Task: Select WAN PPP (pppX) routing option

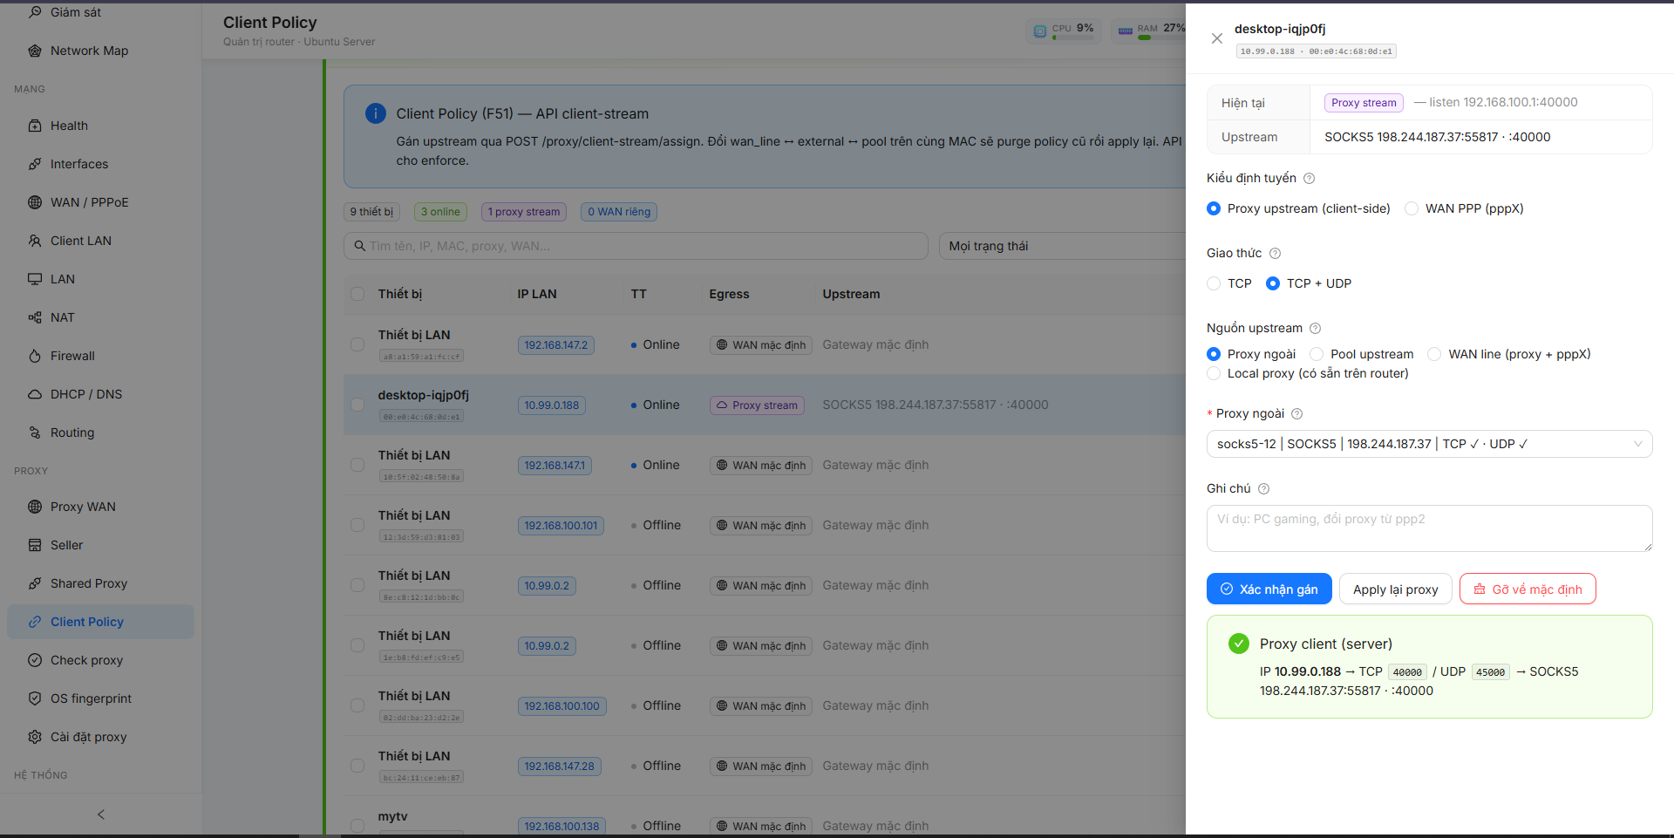Action: point(1412,208)
